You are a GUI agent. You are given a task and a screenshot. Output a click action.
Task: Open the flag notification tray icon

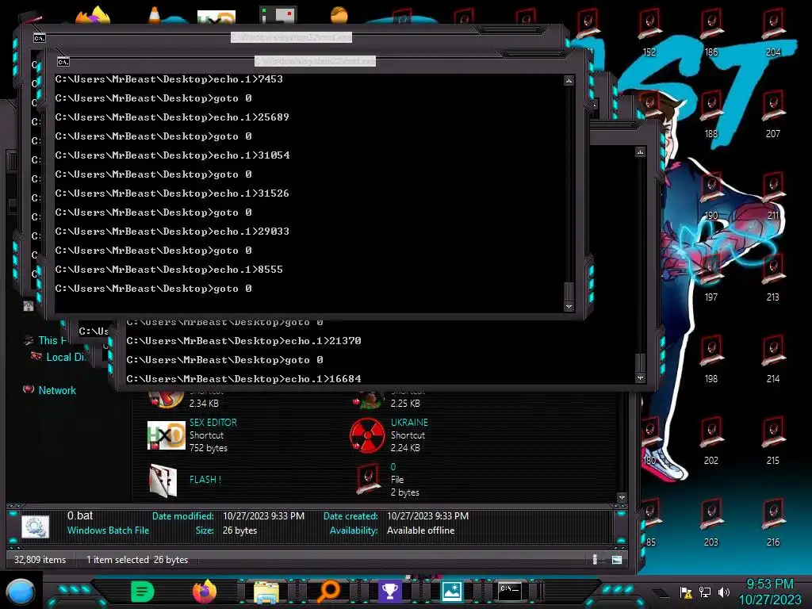686,592
